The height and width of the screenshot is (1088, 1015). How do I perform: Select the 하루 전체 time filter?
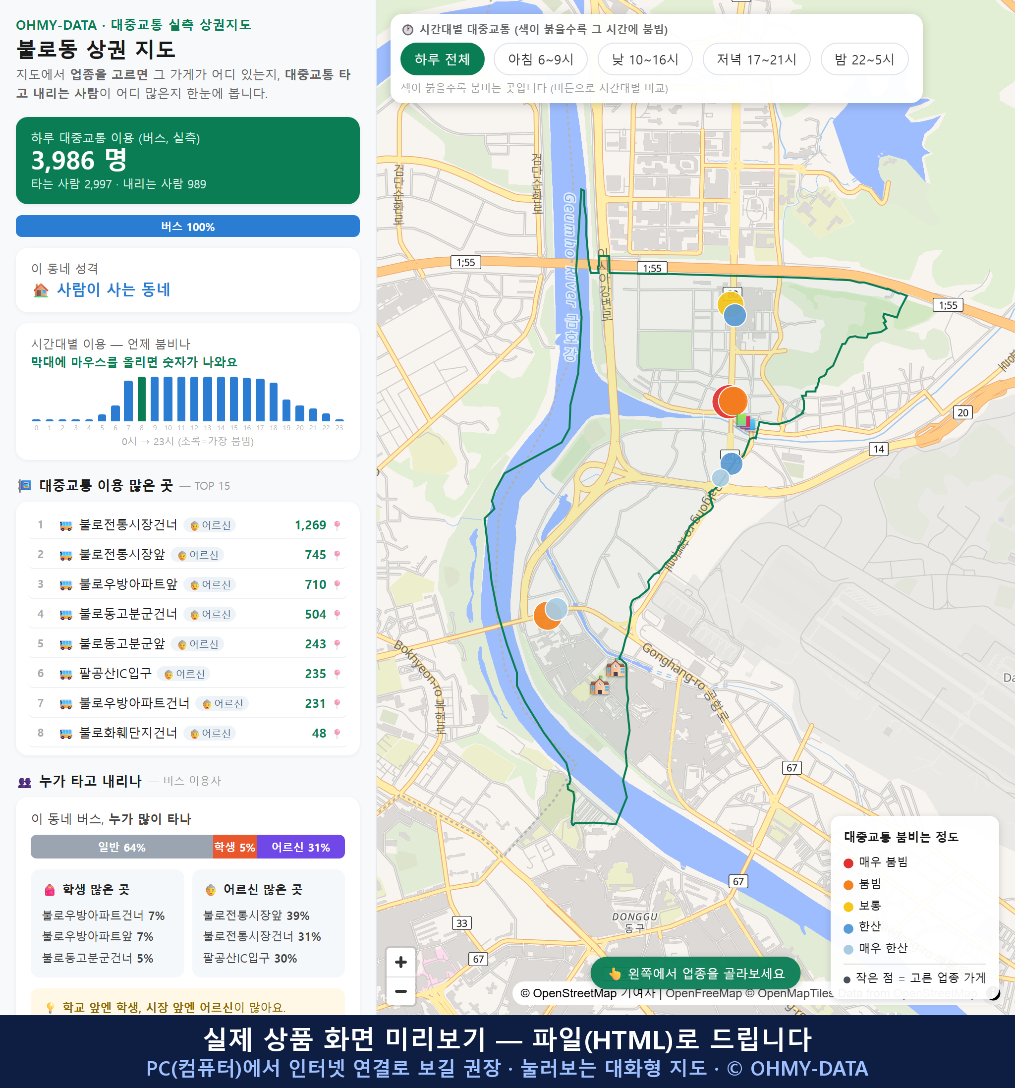[x=442, y=59]
